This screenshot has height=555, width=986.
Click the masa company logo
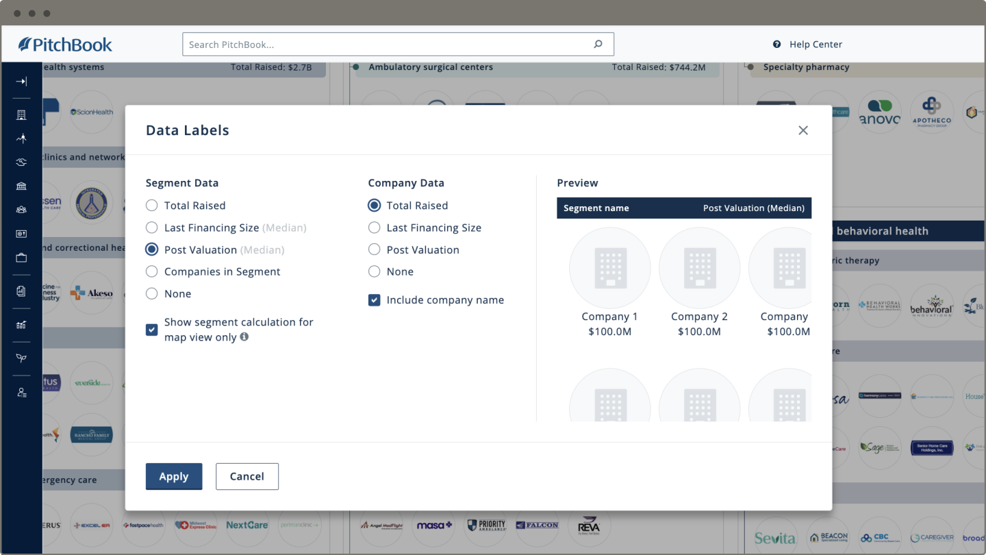[435, 525]
